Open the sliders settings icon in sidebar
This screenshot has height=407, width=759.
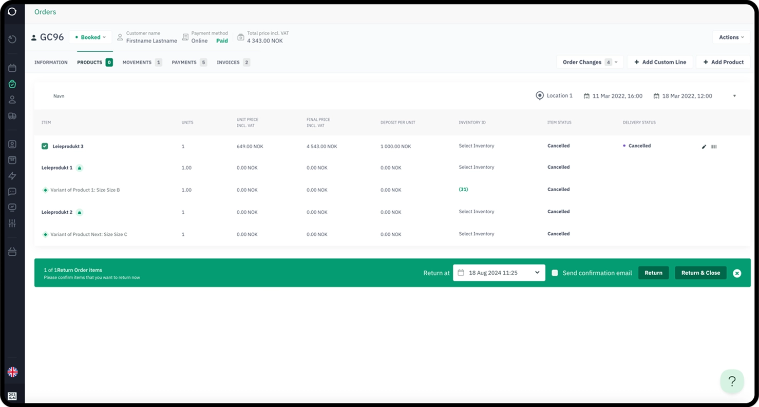click(12, 223)
